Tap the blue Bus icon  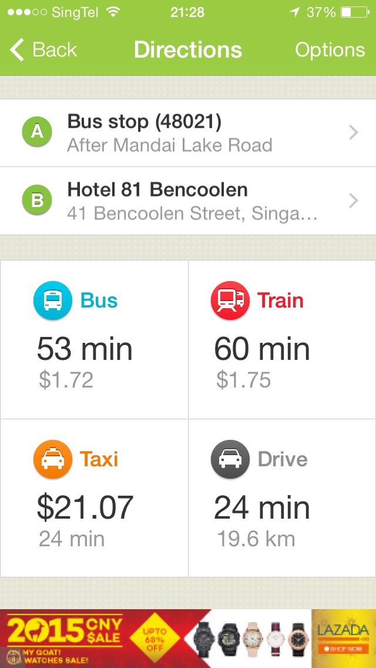coord(52,301)
